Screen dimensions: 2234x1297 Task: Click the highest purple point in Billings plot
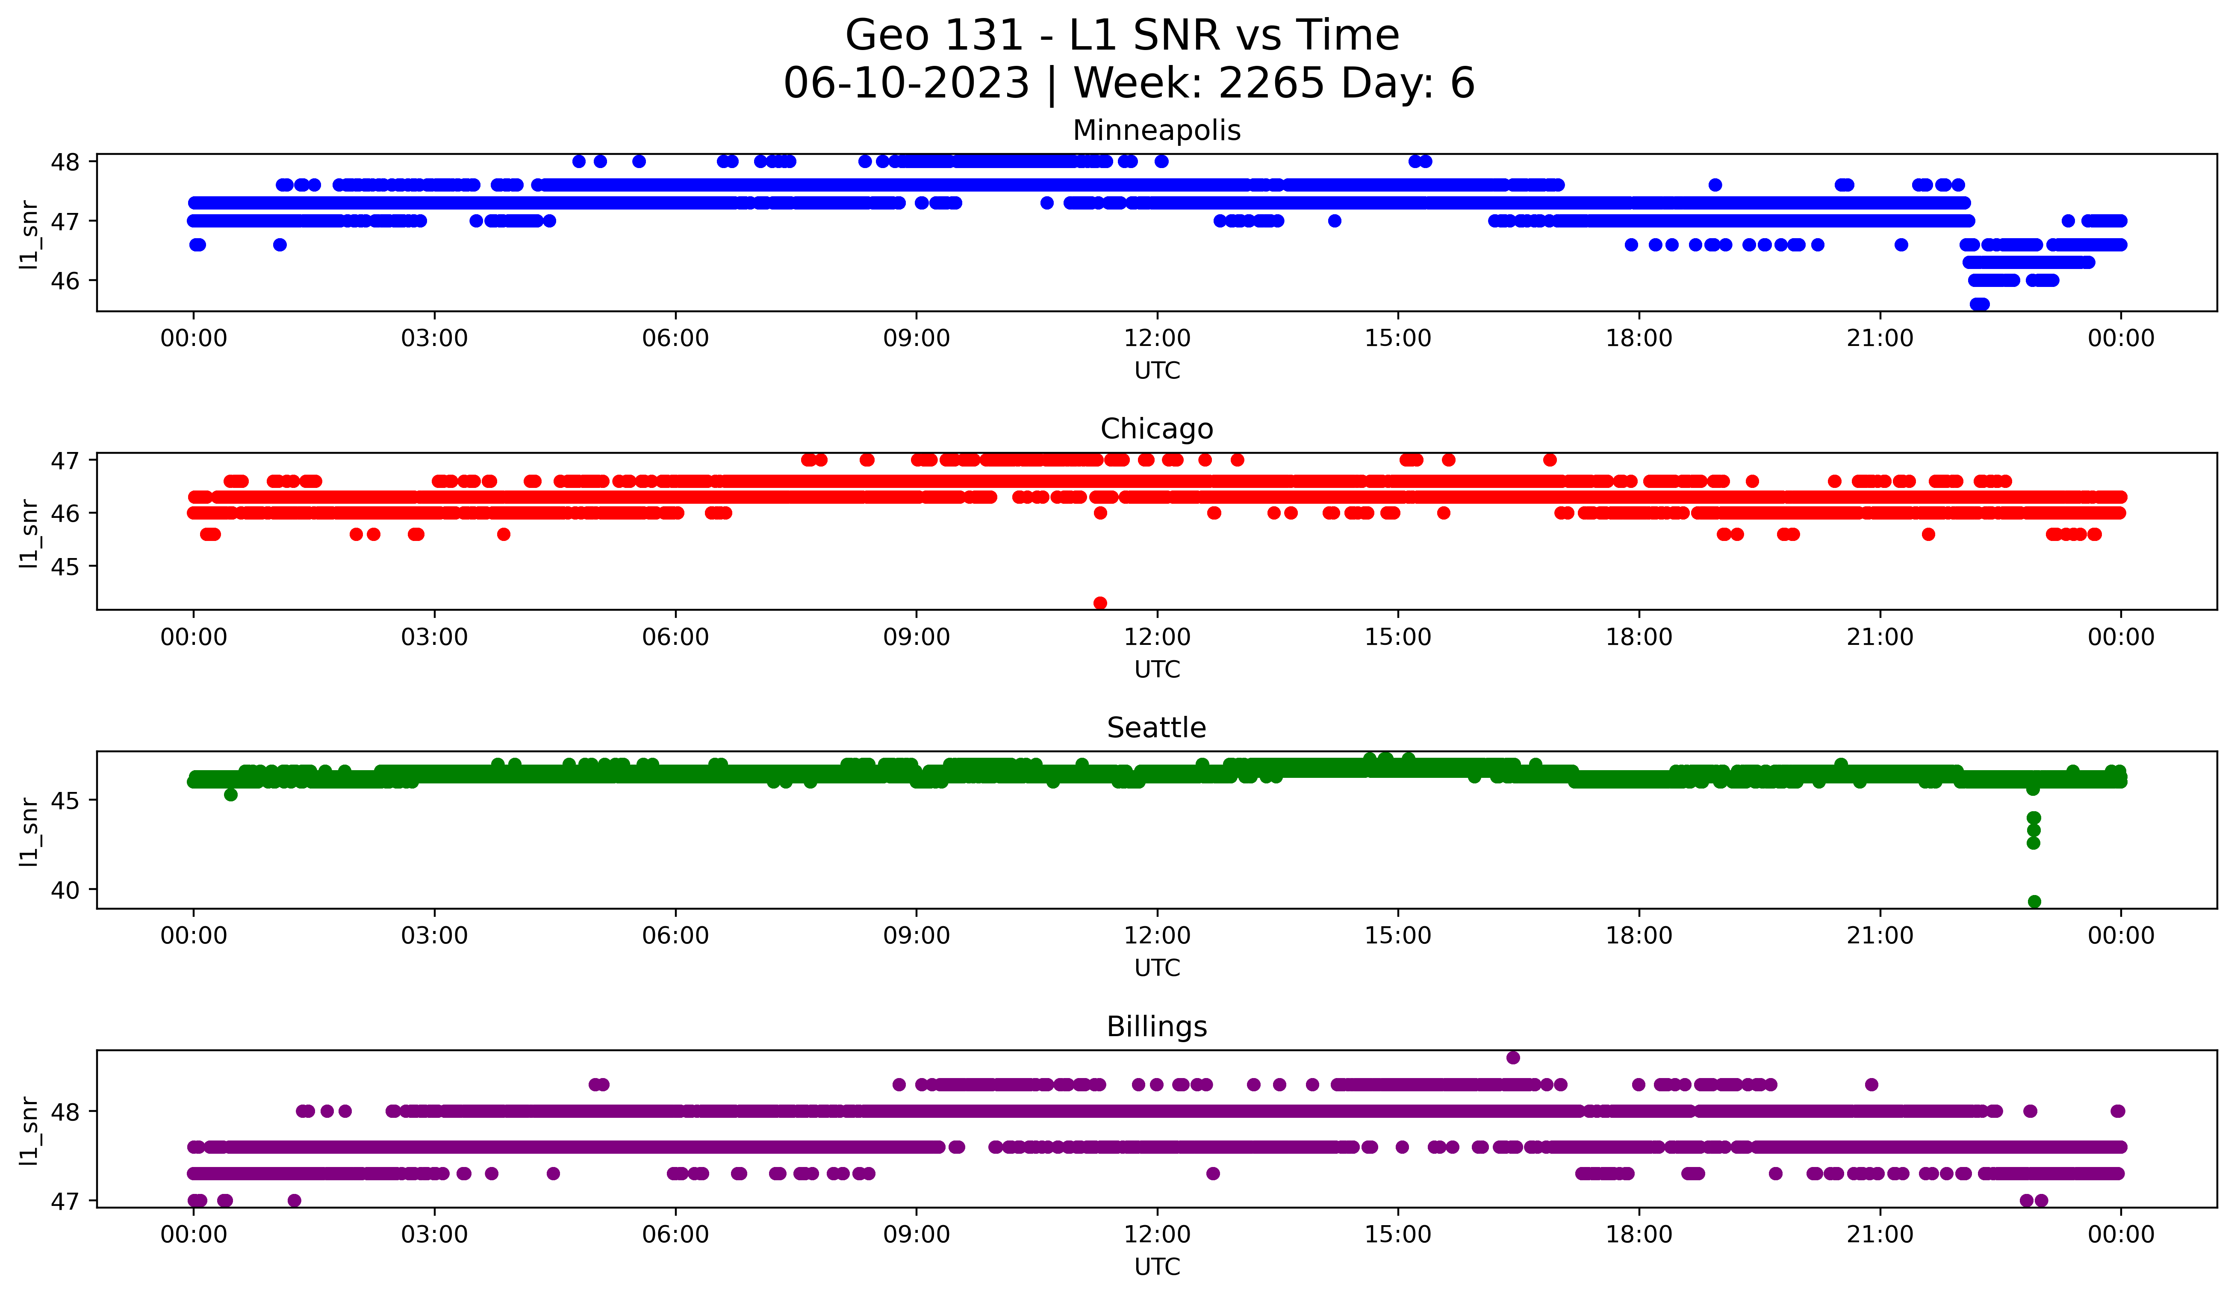click(1513, 1058)
